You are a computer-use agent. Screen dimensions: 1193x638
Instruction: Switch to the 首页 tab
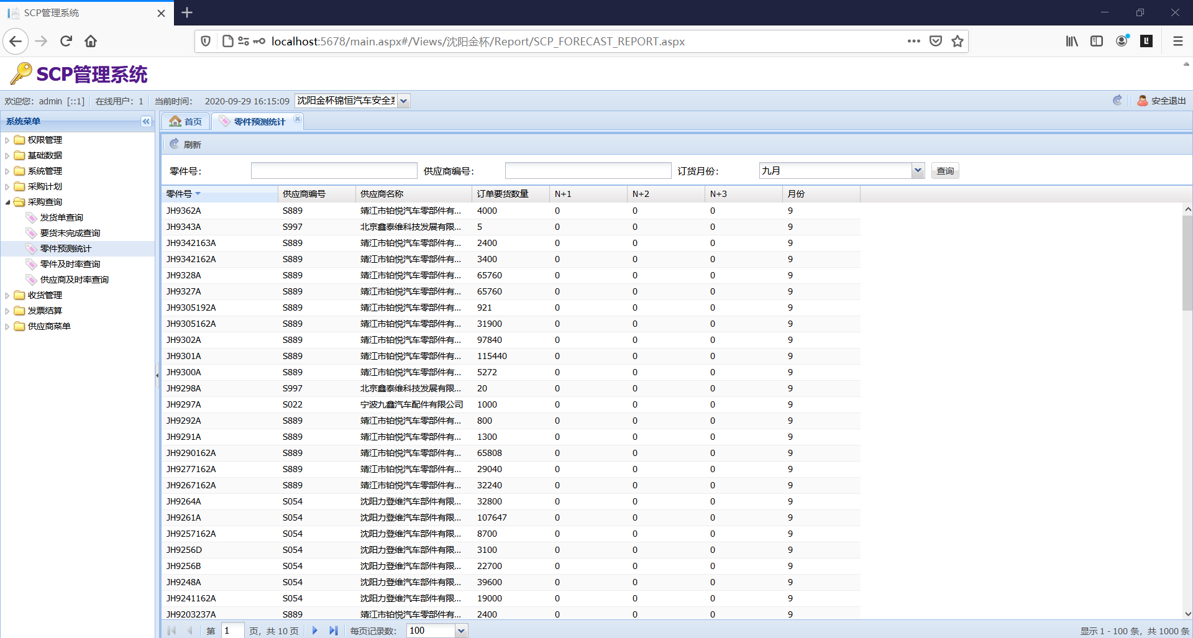186,122
